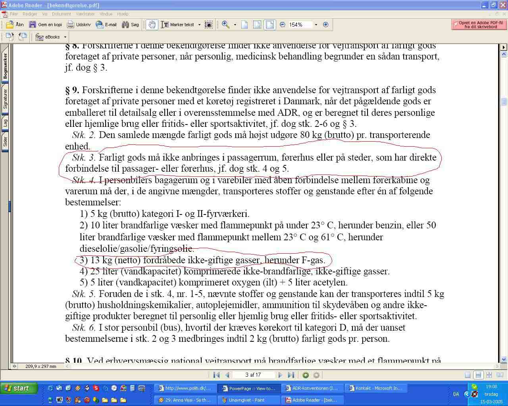Switch to the politi.dk browser taskbar button
Screen dimensions: 508x406
(x=185, y=388)
